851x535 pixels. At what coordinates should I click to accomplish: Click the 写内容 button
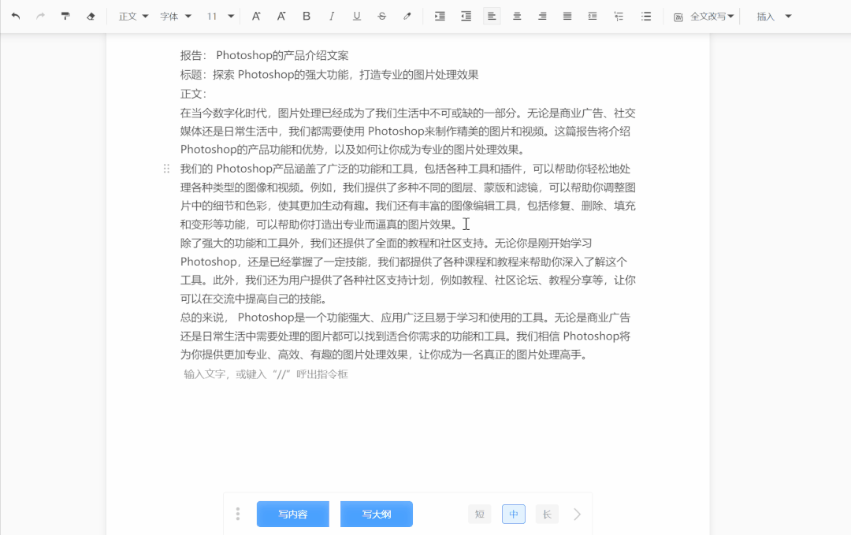point(293,514)
